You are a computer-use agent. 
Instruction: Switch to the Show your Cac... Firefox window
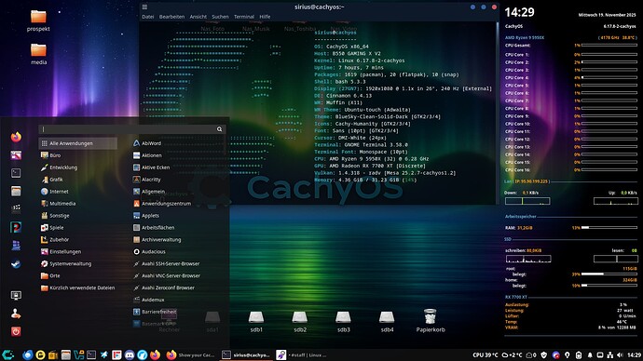191,354
